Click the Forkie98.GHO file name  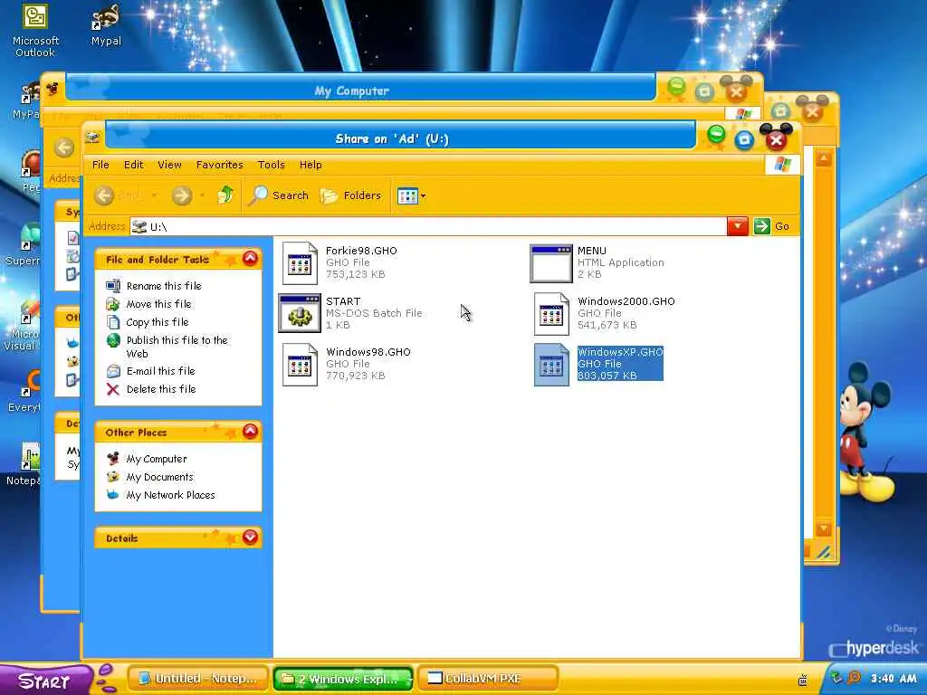[361, 251]
